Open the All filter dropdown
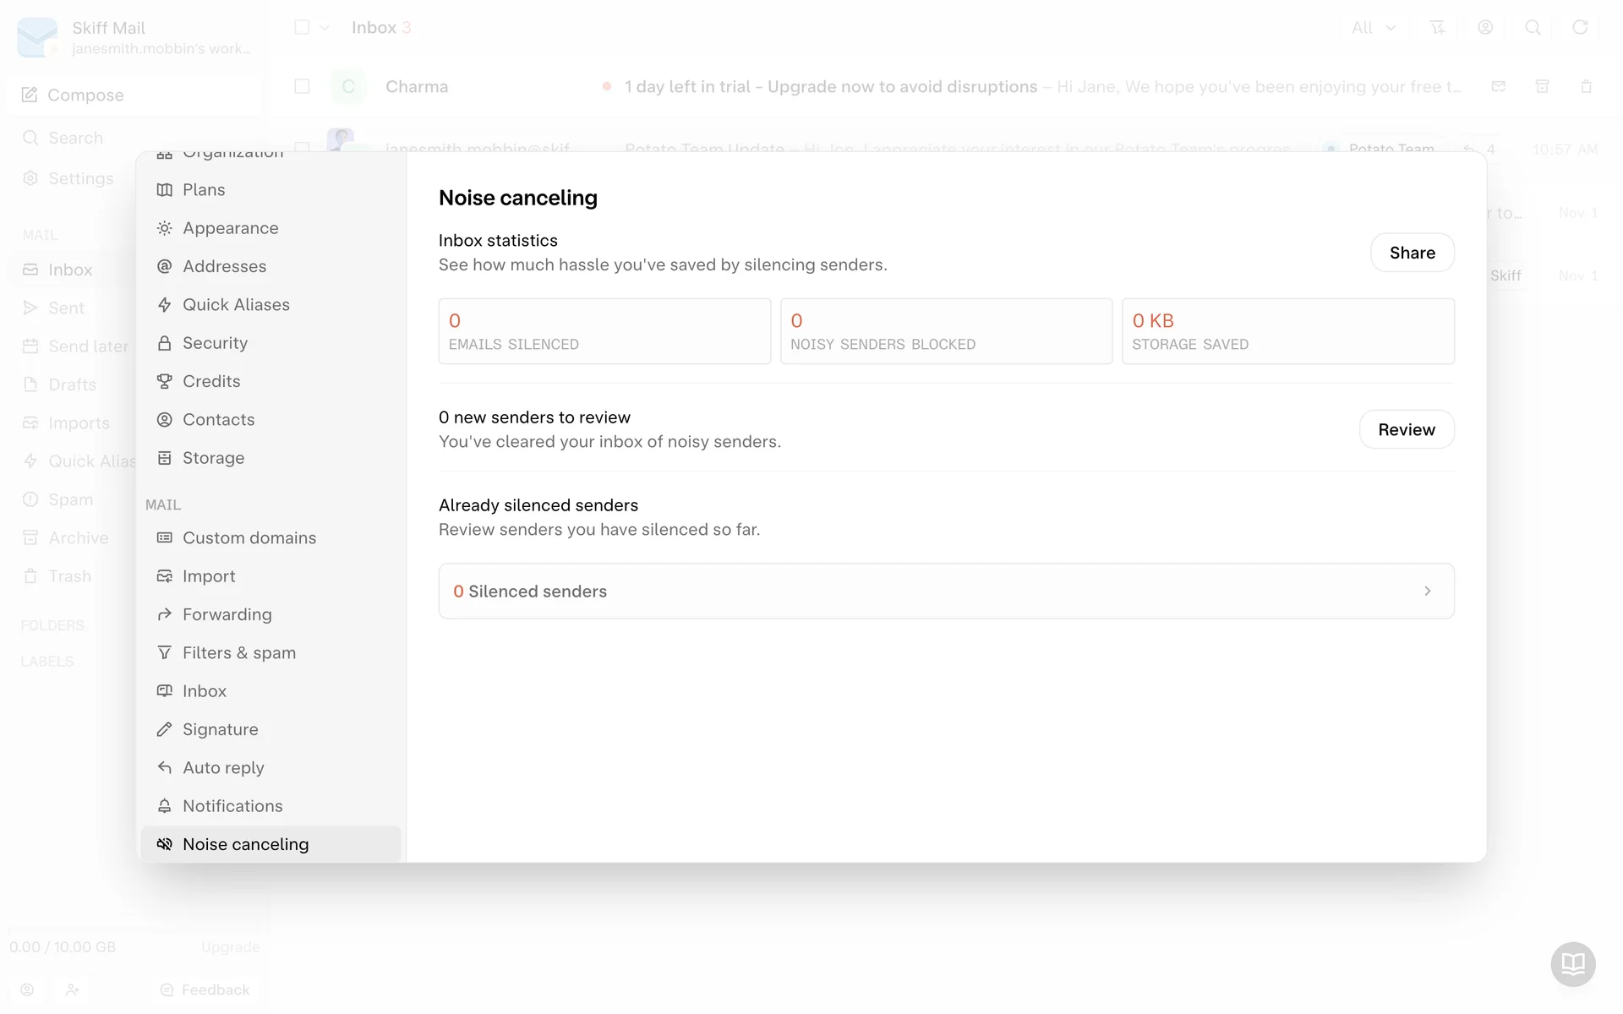The width and height of the screenshot is (1623, 1014). coord(1373,28)
